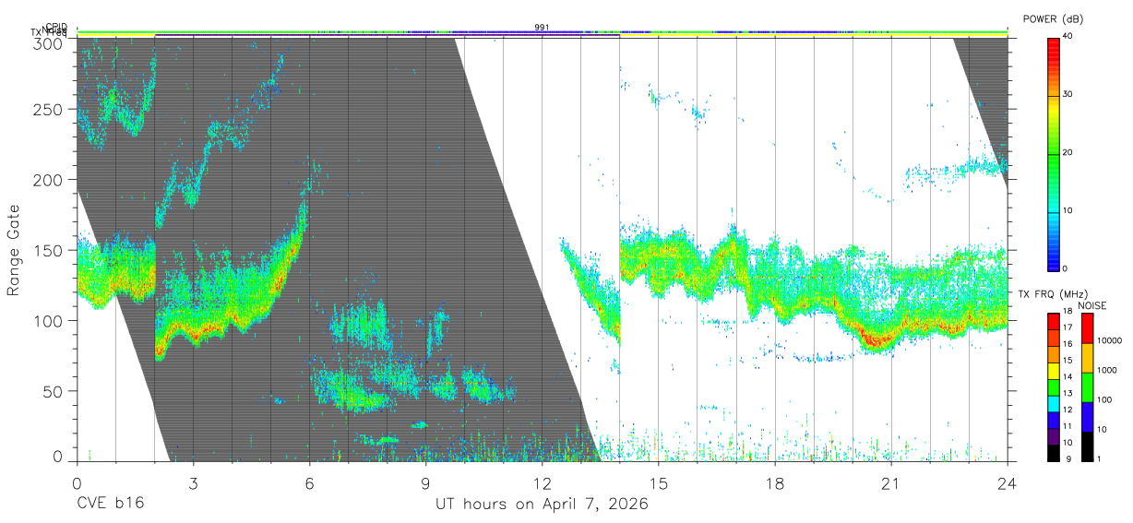
Task: Pick the black 9 MHz TX FRQ swatch
Action: point(1054,452)
